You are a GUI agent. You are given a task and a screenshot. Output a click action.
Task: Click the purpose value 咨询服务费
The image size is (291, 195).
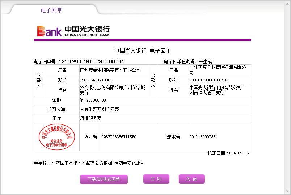pyautogui.click(x=90, y=119)
